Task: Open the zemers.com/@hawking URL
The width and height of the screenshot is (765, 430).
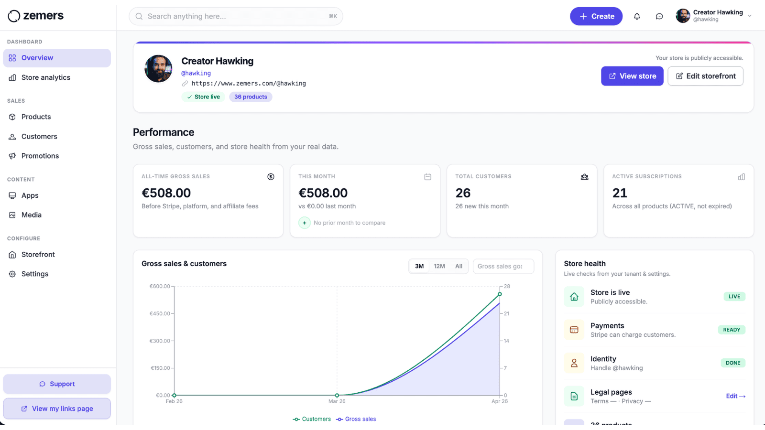Action: [249, 83]
